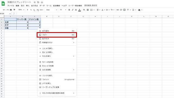Image resolution: width=174 pixels, height=98 pixels.
Task: Apply percent format with % icon
Action: click(31, 10)
